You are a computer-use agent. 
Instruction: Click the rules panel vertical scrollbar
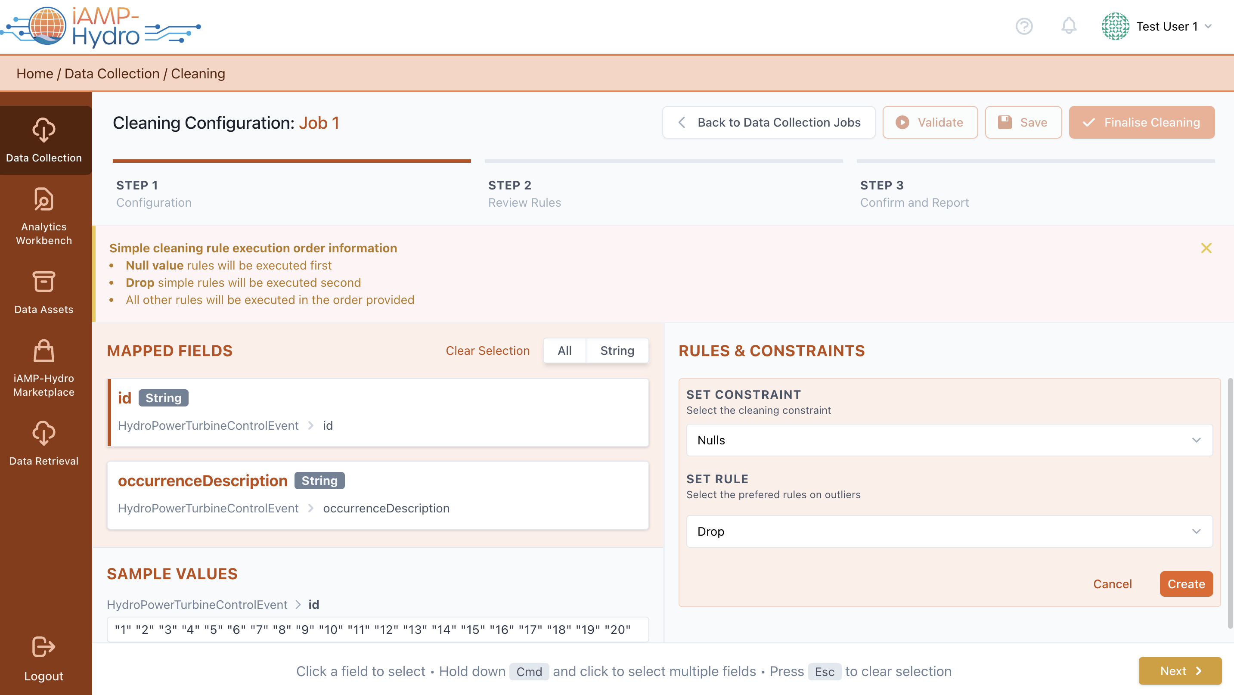tap(1230, 503)
